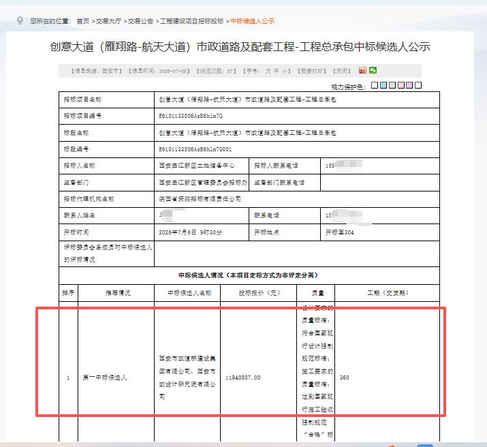Open 交易大厅 breadcrumb link
487x447 pixels.
108,21
